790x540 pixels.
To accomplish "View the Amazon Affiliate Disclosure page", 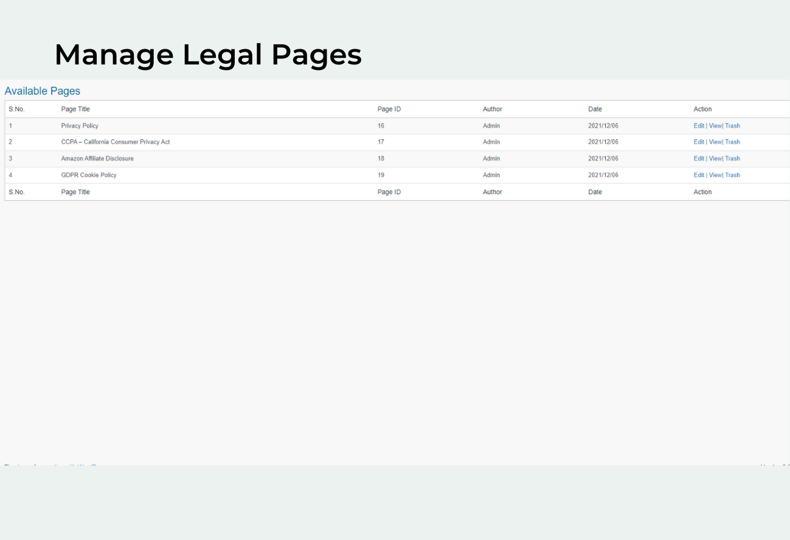I will pyautogui.click(x=715, y=158).
